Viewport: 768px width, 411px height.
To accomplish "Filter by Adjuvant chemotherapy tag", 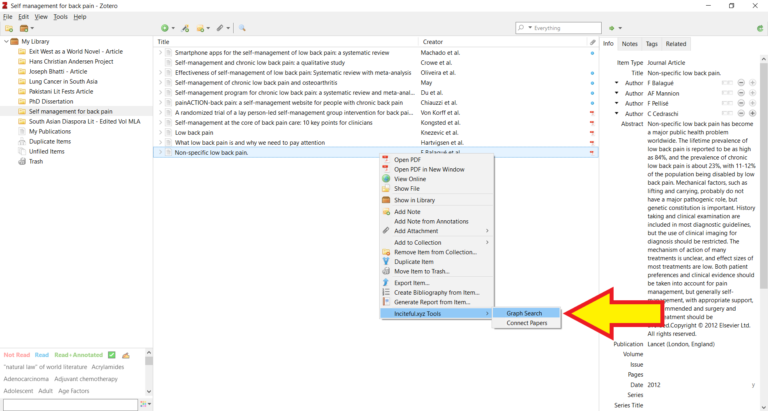I will pos(86,379).
